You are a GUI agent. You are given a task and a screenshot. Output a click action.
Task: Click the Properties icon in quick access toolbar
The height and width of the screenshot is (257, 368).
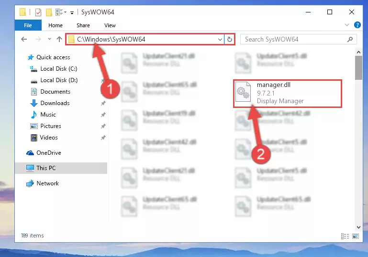(x=38, y=12)
